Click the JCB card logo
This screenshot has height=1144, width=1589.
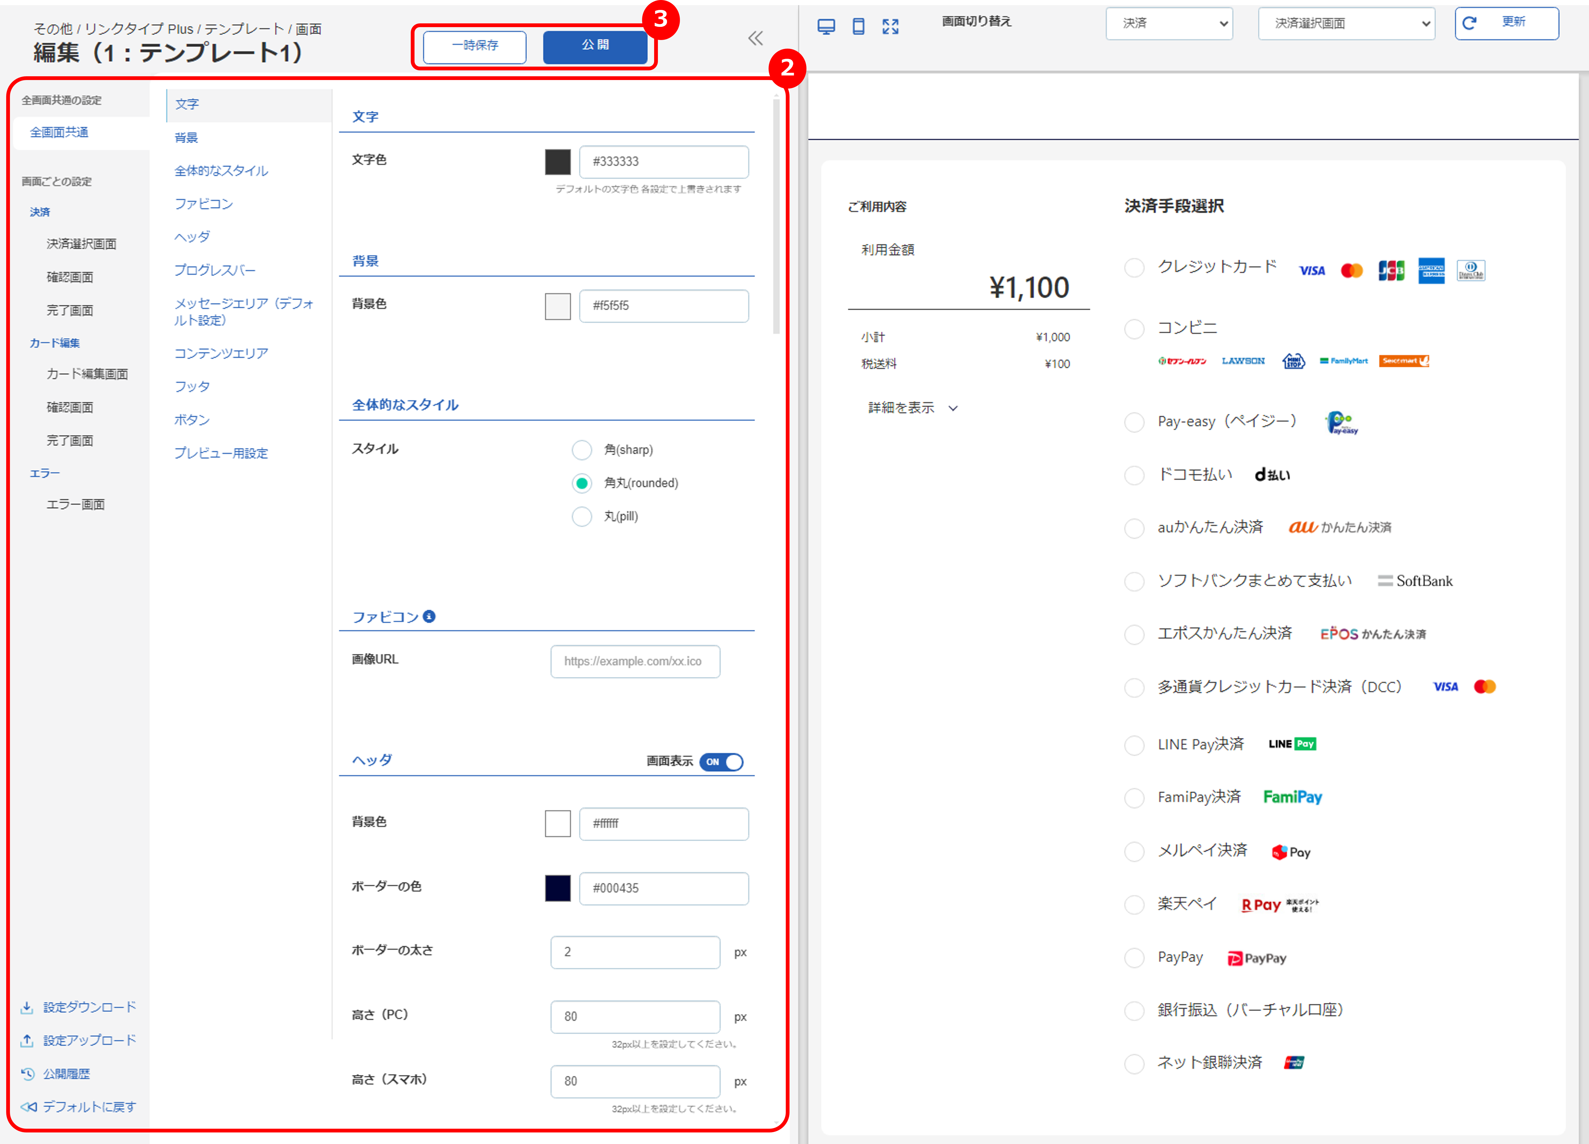click(x=1392, y=270)
